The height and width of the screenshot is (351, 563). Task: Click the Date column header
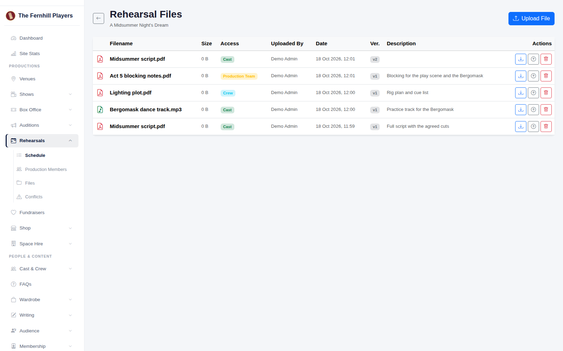click(x=321, y=44)
